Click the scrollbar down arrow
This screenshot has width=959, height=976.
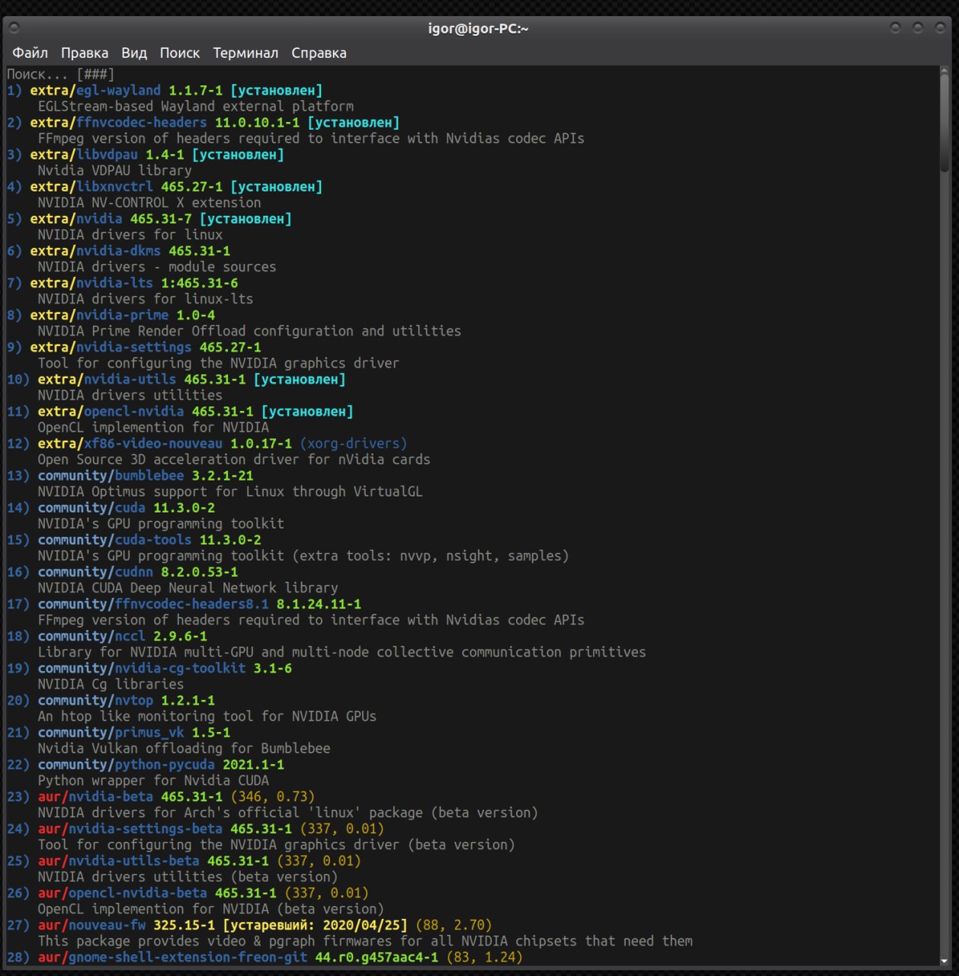(x=945, y=962)
